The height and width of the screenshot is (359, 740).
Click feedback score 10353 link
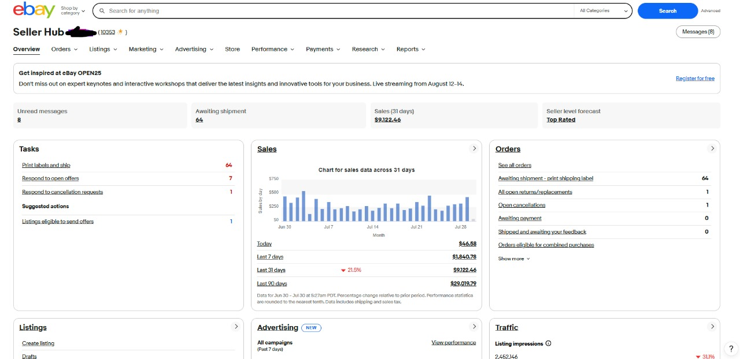(x=108, y=32)
